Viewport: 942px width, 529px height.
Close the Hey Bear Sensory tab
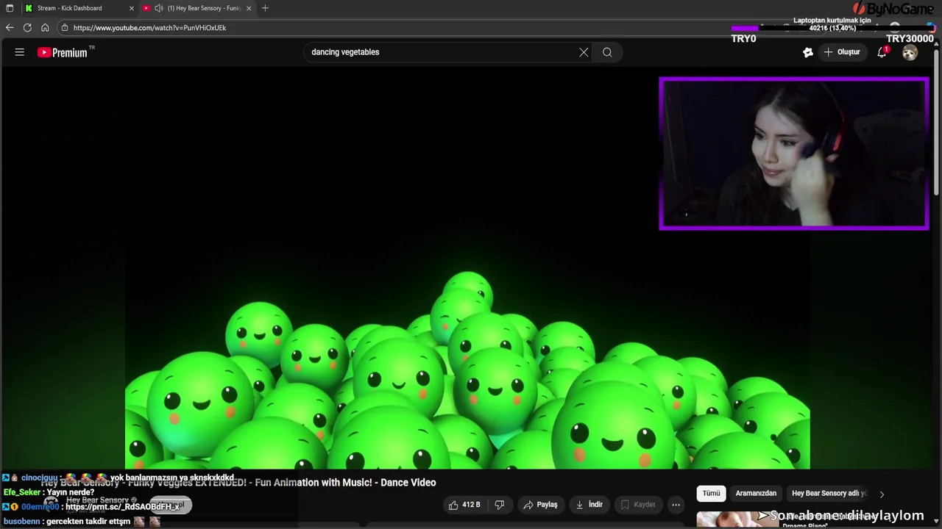pyautogui.click(x=249, y=8)
